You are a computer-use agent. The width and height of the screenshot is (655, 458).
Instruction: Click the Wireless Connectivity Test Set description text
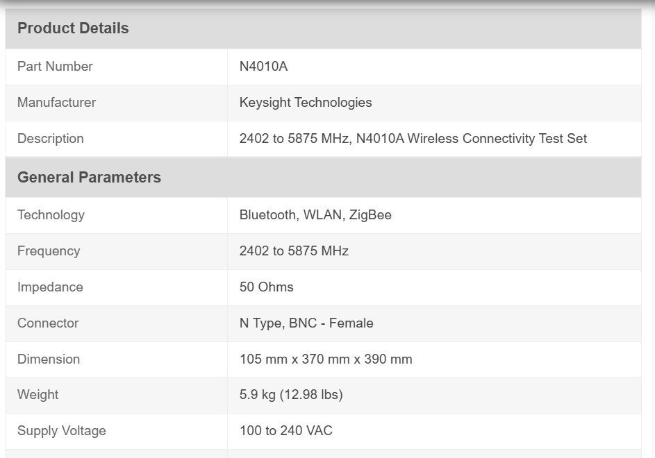pos(497,139)
